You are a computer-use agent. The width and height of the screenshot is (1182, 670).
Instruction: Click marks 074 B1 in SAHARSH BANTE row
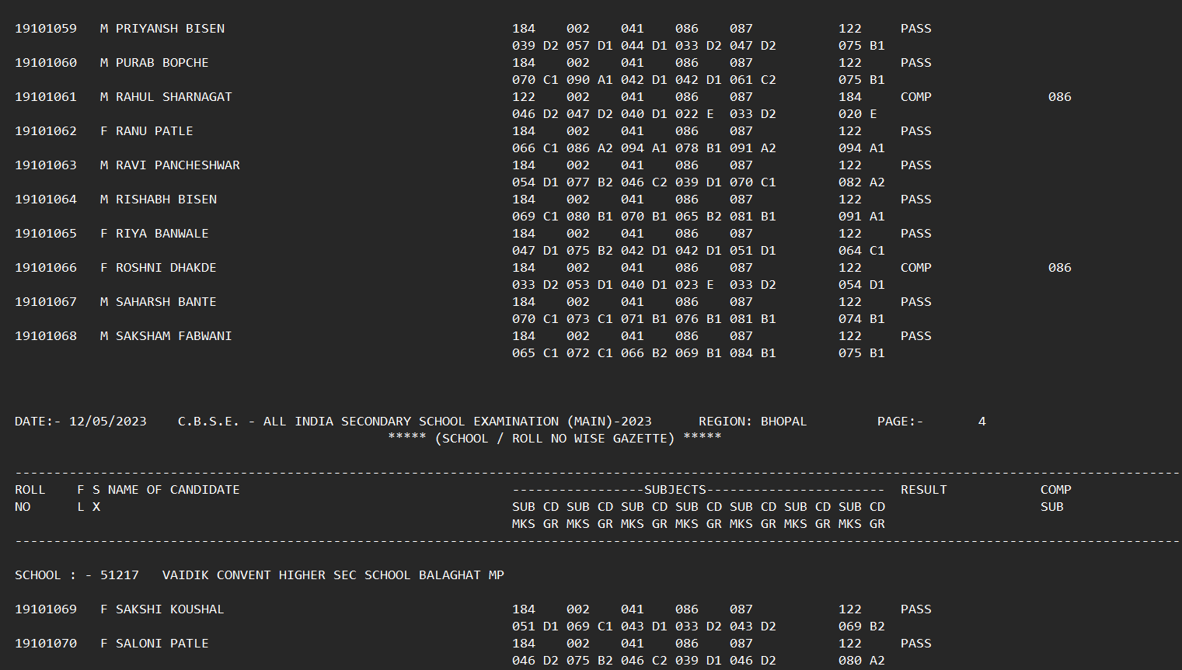pyautogui.click(x=862, y=319)
